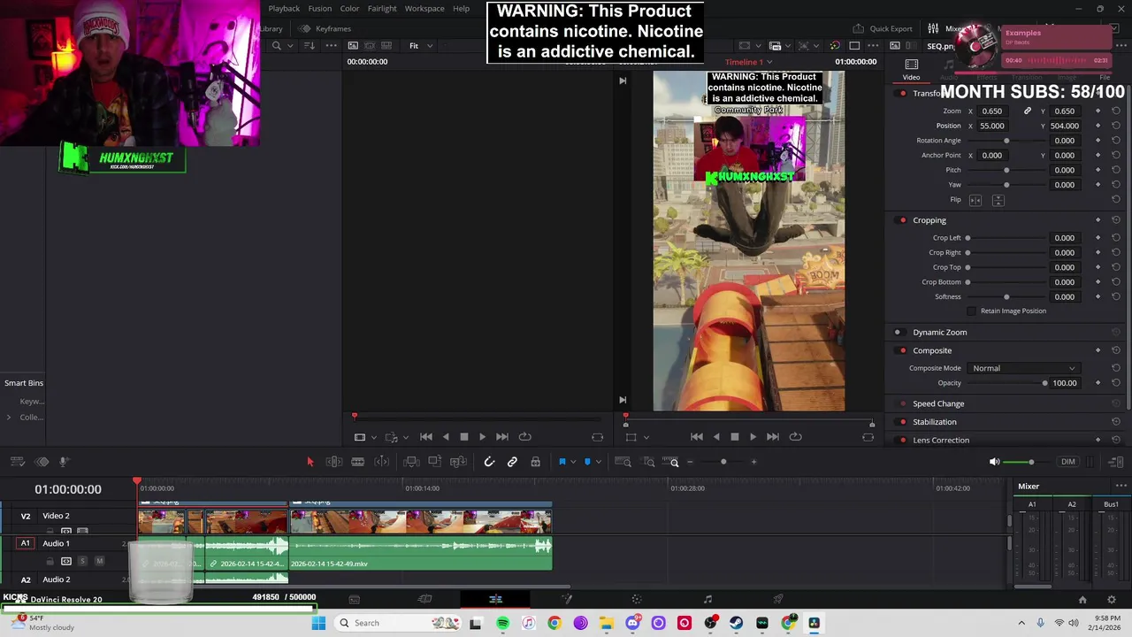Click the timeline zoom minus button
The image size is (1132, 637).
pyautogui.click(x=690, y=462)
